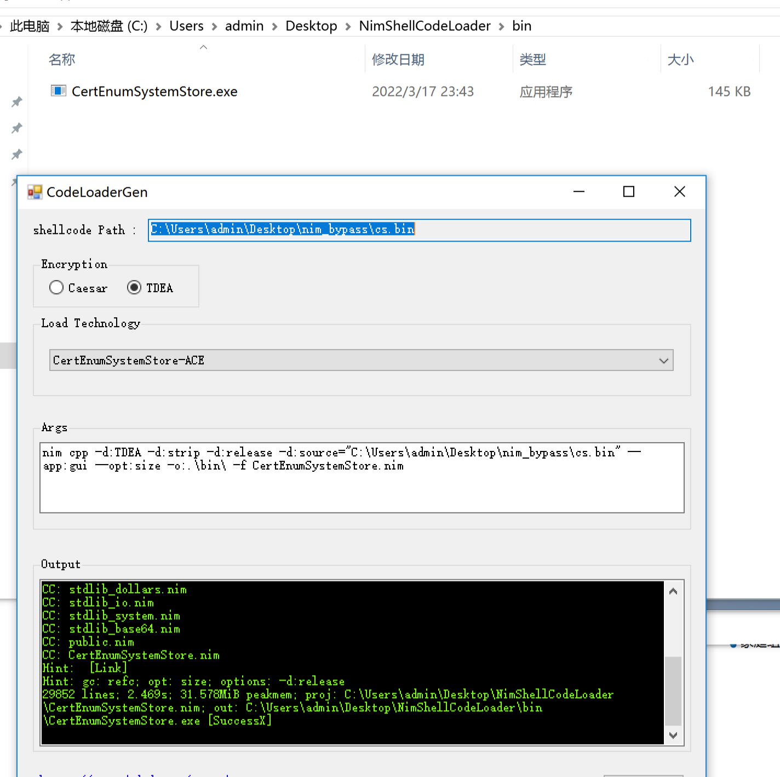Viewport: 780px width, 777px height.
Task: Click the Output scrollbar thumb
Action: [x=673, y=690]
